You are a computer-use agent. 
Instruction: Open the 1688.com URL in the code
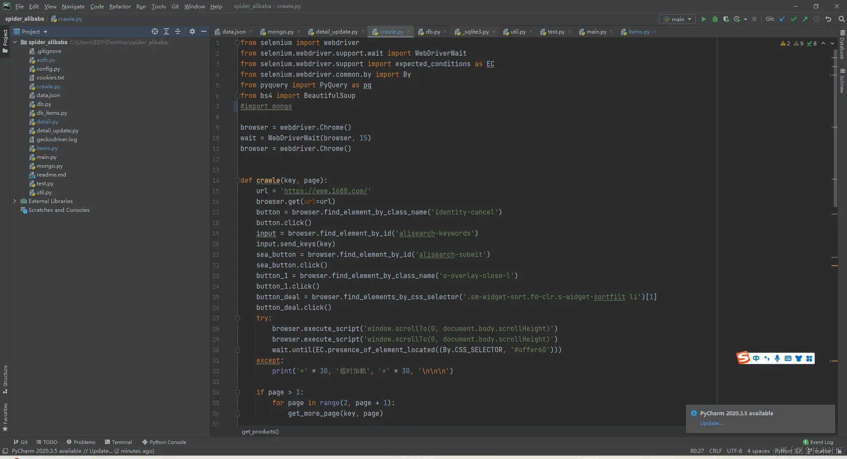click(326, 191)
